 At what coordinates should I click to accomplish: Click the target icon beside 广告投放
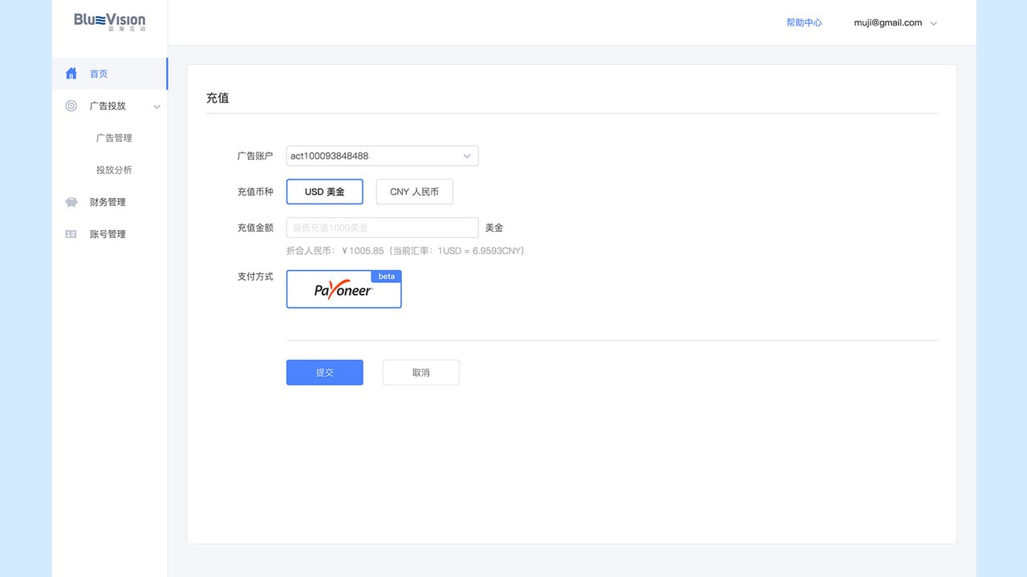click(71, 106)
